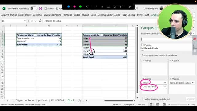Pick the eraser annotation tool

(130, 6)
